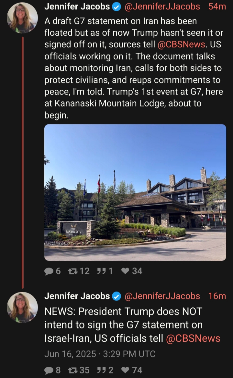Click verified badge on first tweet
Image resolution: width=233 pixels, height=378 pixels.
117,7
